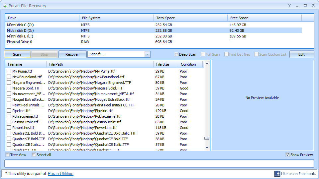This screenshot has width=319, height=179.
Task: Click the Drive column header
Action: pos(42,18)
